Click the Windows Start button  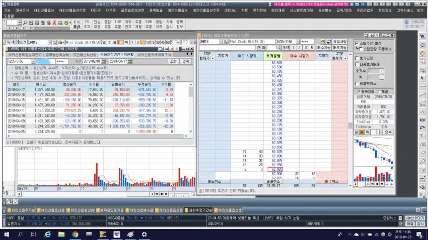[x=6, y=234]
